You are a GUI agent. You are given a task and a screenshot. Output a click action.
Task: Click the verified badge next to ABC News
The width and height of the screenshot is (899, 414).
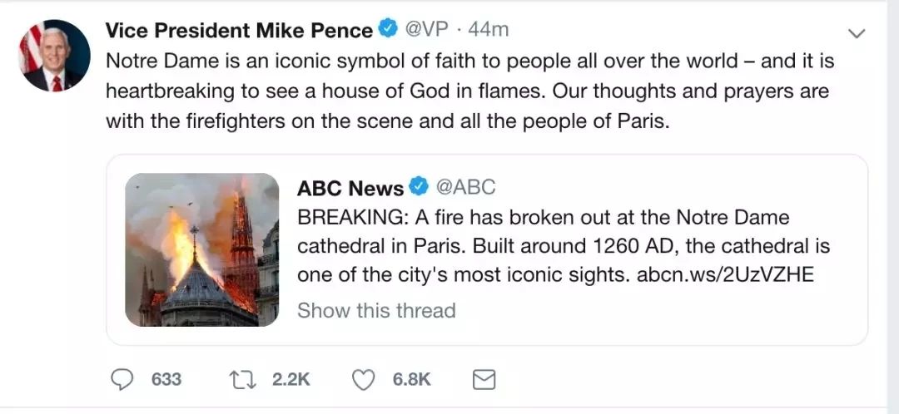point(421,187)
